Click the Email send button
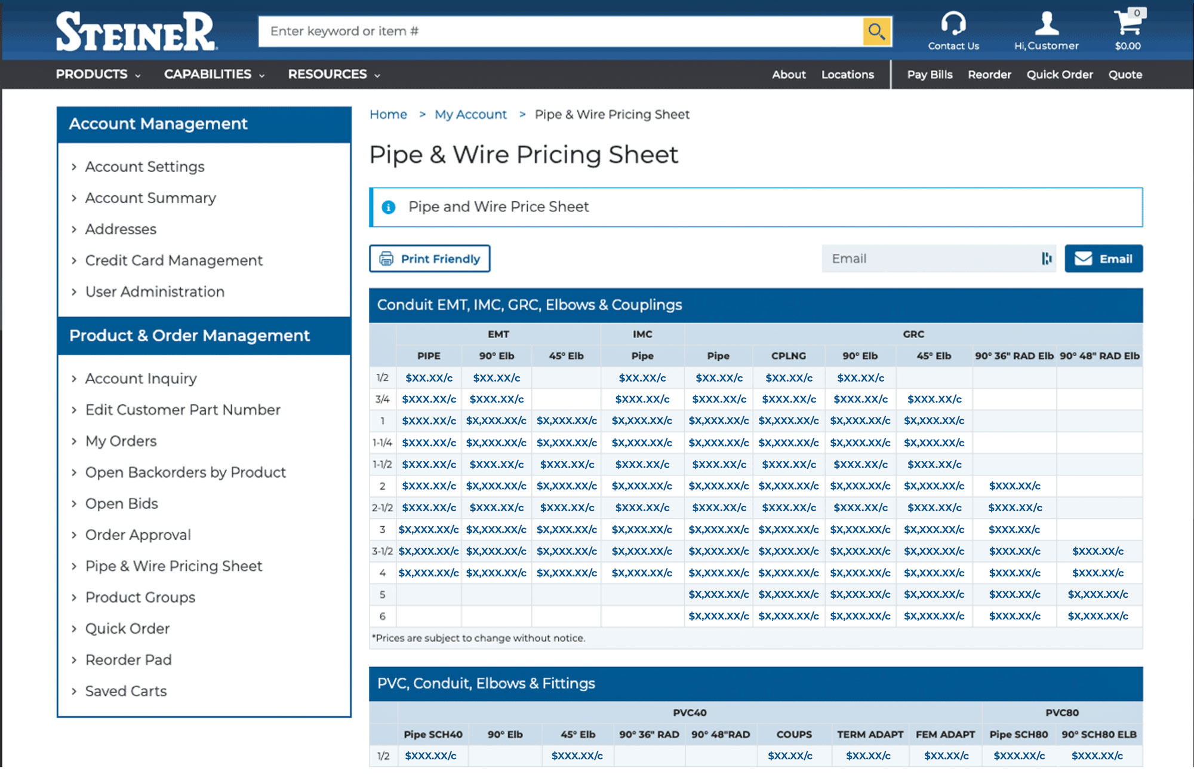 coord(1103,259)
